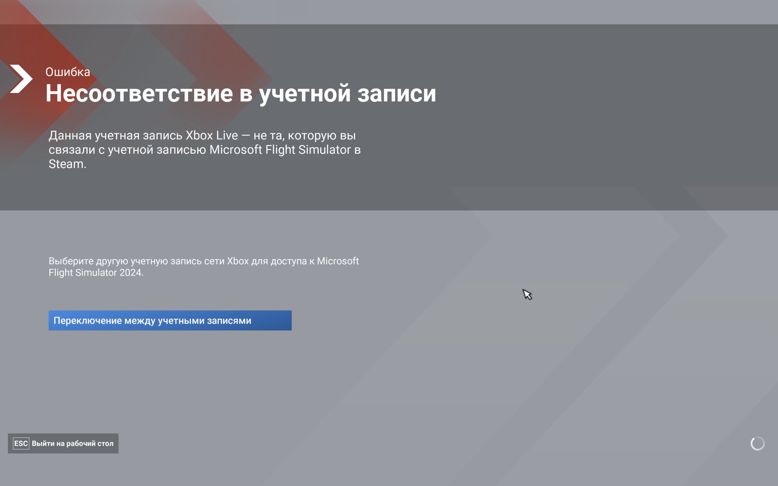Click the Xbox Live text in description

(x=212, y=135)
